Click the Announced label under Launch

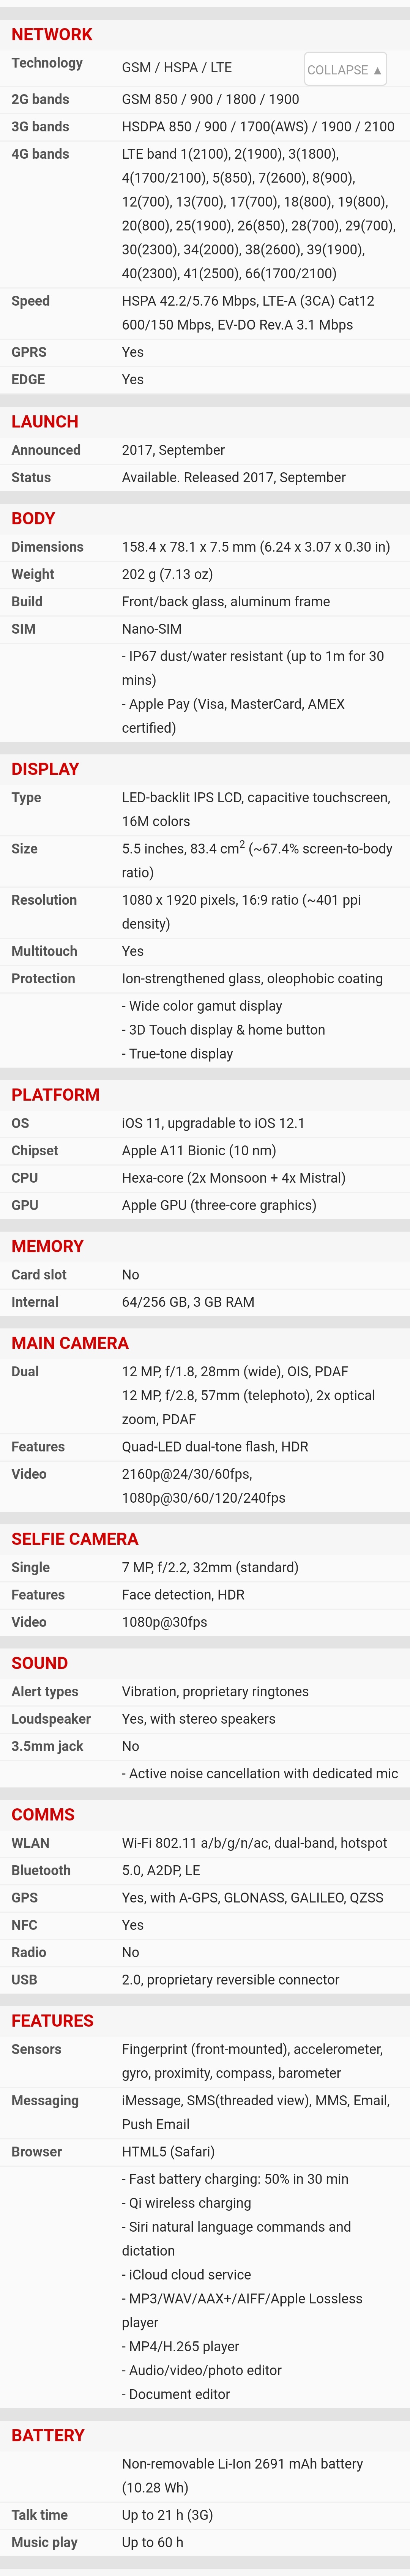point(46,450)
